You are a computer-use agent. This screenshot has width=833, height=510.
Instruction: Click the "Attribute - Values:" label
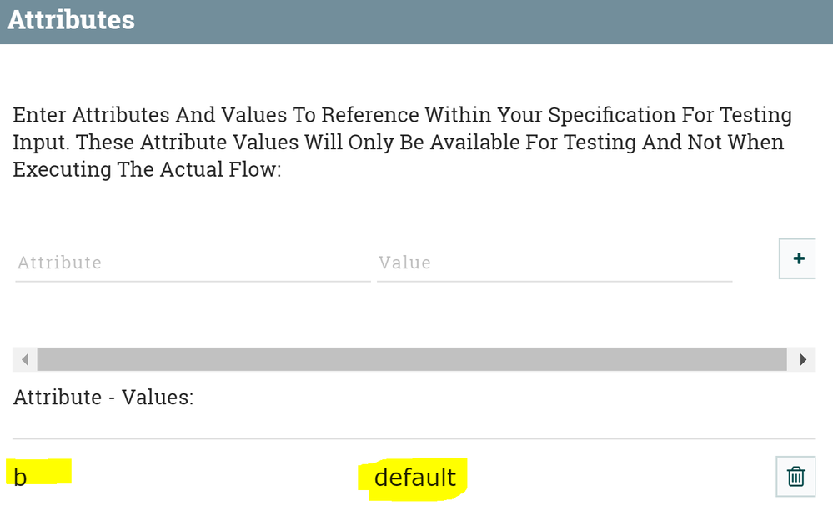tap(103, 397)
